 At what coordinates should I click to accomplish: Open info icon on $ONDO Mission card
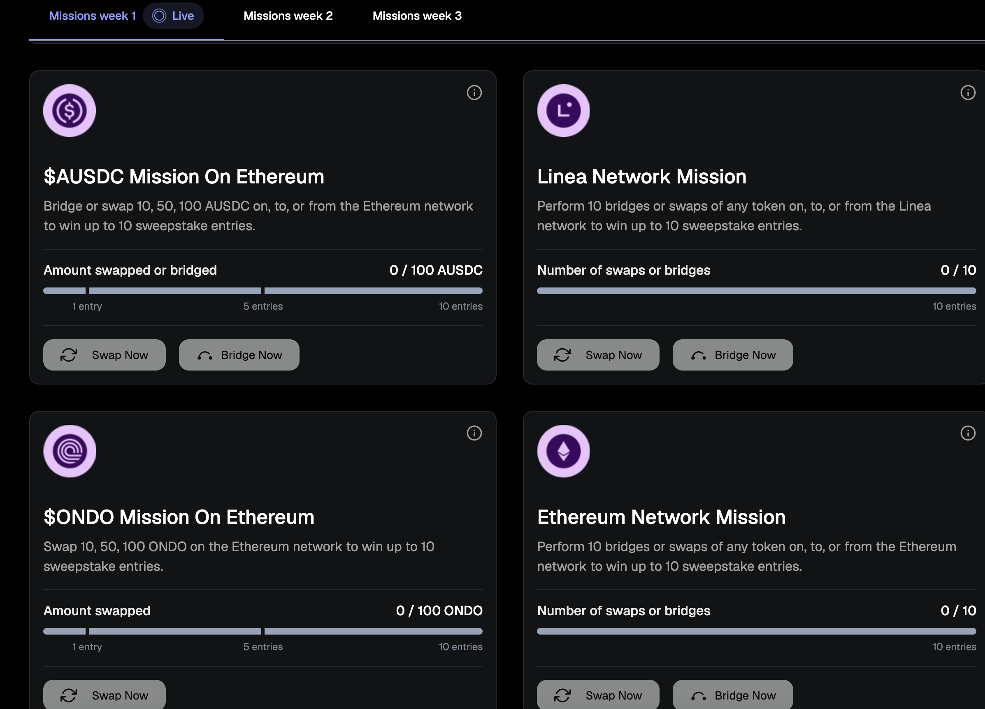(474, 433)
